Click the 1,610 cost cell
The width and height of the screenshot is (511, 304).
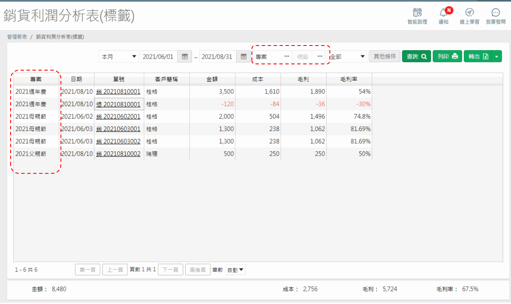[258, 91]
